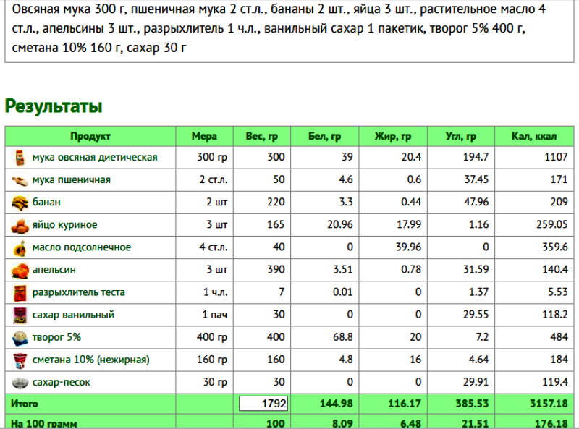Viewport: 579px width, 429px height.
Task: Click the 2 ст.л. measure cell
Action: [x=204, y=180]
